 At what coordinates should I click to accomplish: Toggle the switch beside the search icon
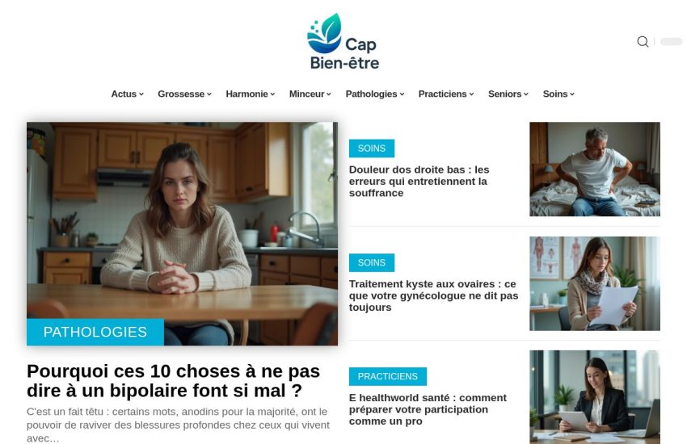[x=671, y=41]
